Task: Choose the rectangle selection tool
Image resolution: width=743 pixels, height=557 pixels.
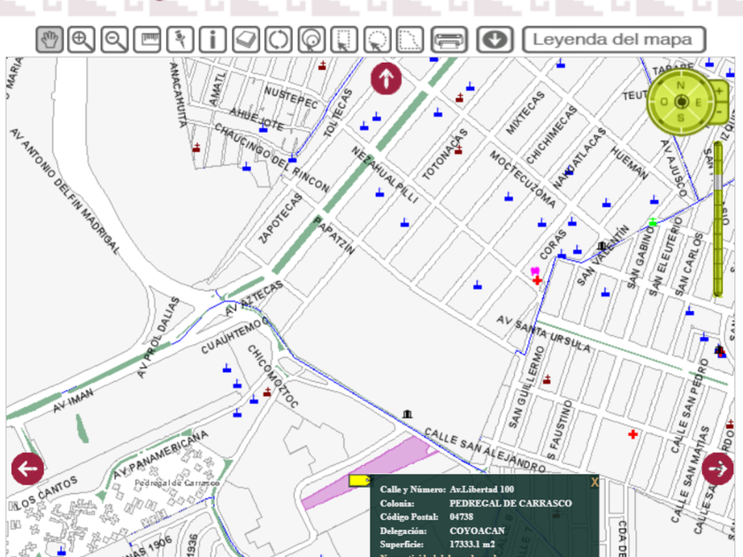Action: point(344,40)
